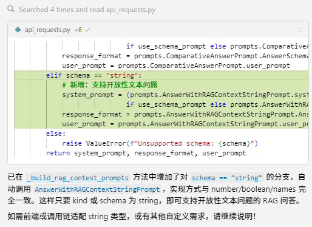Viewport: 312px width, 227px height.
Task: Click the comment '# 新增: 支持开放性文本问题'
Action: click(110, 85)
